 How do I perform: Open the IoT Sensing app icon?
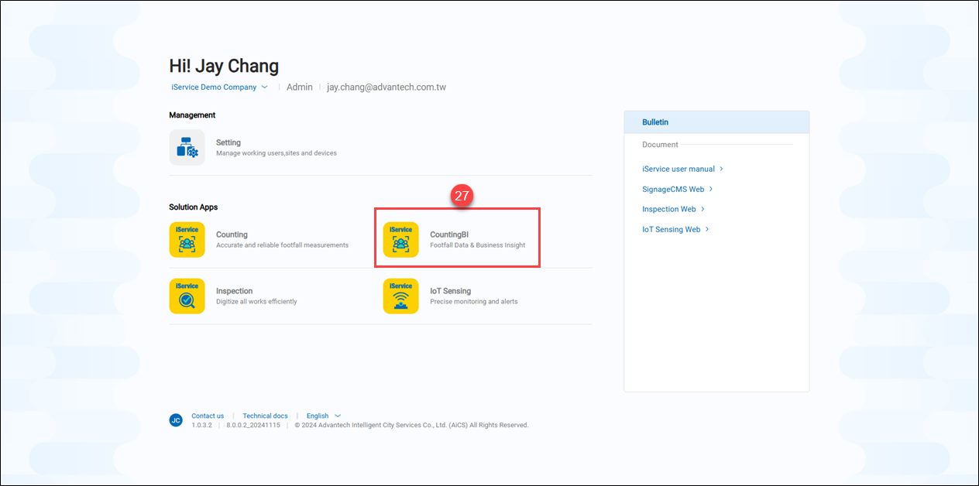tap(400, 296)
